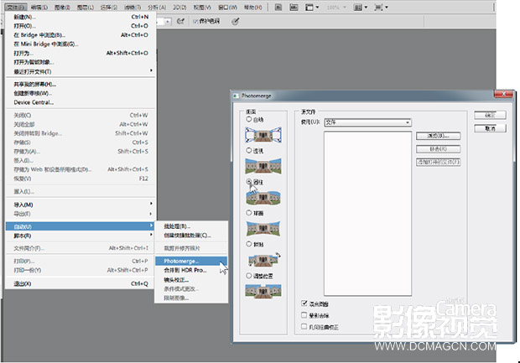Click the Collage layout preview thumbnail
This screenshot has height=363, width=520.
coord(264,260)
